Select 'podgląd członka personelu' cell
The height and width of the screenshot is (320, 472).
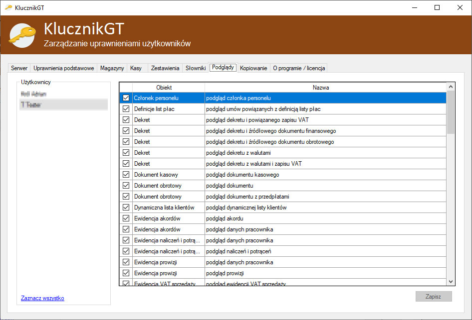(x=325, y=98)
